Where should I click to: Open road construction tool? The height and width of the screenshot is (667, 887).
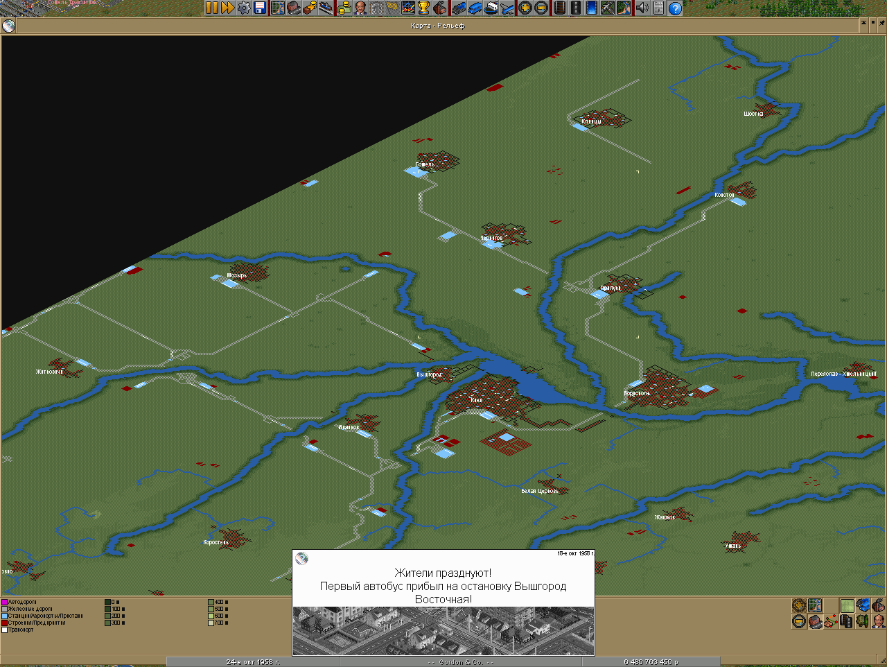[x=575, y=8]
